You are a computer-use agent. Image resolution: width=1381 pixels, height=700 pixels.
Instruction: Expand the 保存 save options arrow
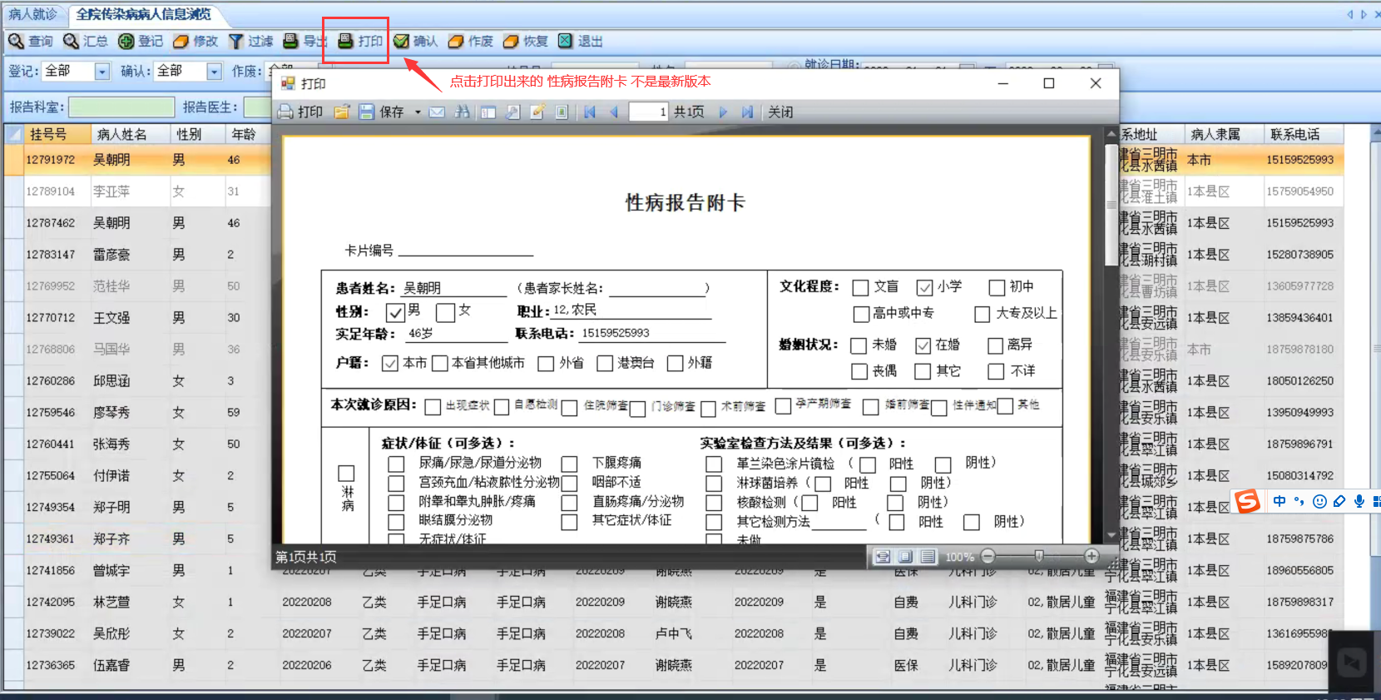point(418,112)
